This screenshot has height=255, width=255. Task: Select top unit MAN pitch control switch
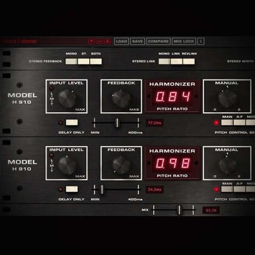coord(227,122)
